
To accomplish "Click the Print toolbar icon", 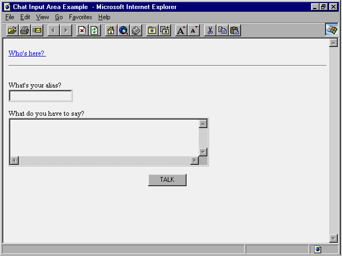I will pos(25,30).
